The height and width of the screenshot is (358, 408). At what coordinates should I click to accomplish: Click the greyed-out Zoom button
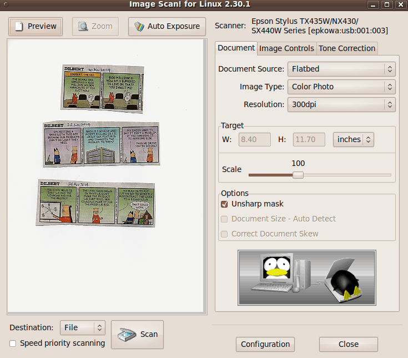pyautogui.click(x=95, y=26)
